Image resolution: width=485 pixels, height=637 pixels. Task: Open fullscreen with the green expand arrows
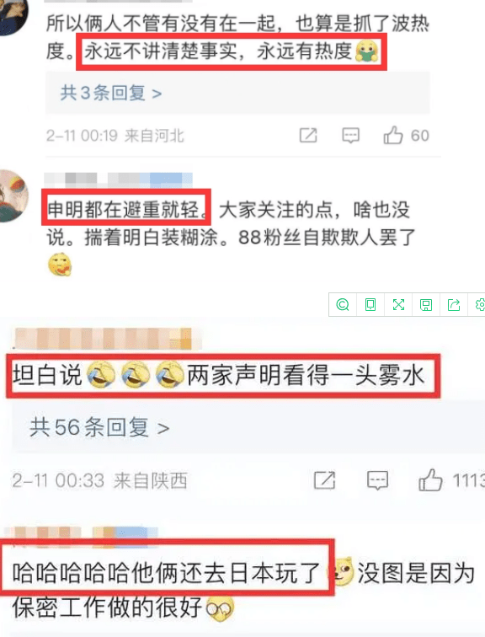[x=398, y=304]
